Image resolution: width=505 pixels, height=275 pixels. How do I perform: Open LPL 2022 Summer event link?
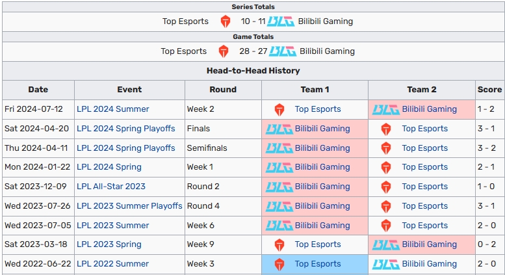[112, 264]
